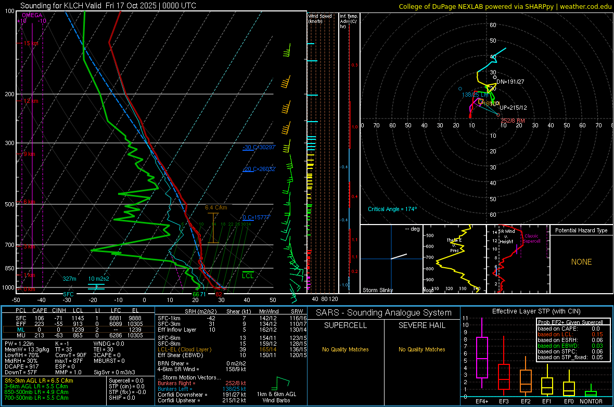The width and height of the screenshot is (614, 407).
Task: Select the '-30 C=30297' isotherm height label
Action: (259, 147)
